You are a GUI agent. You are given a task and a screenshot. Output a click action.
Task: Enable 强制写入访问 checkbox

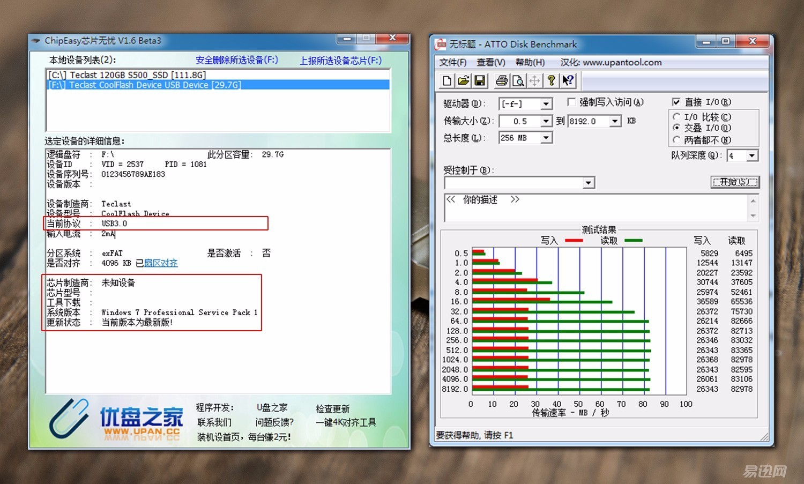571,102
